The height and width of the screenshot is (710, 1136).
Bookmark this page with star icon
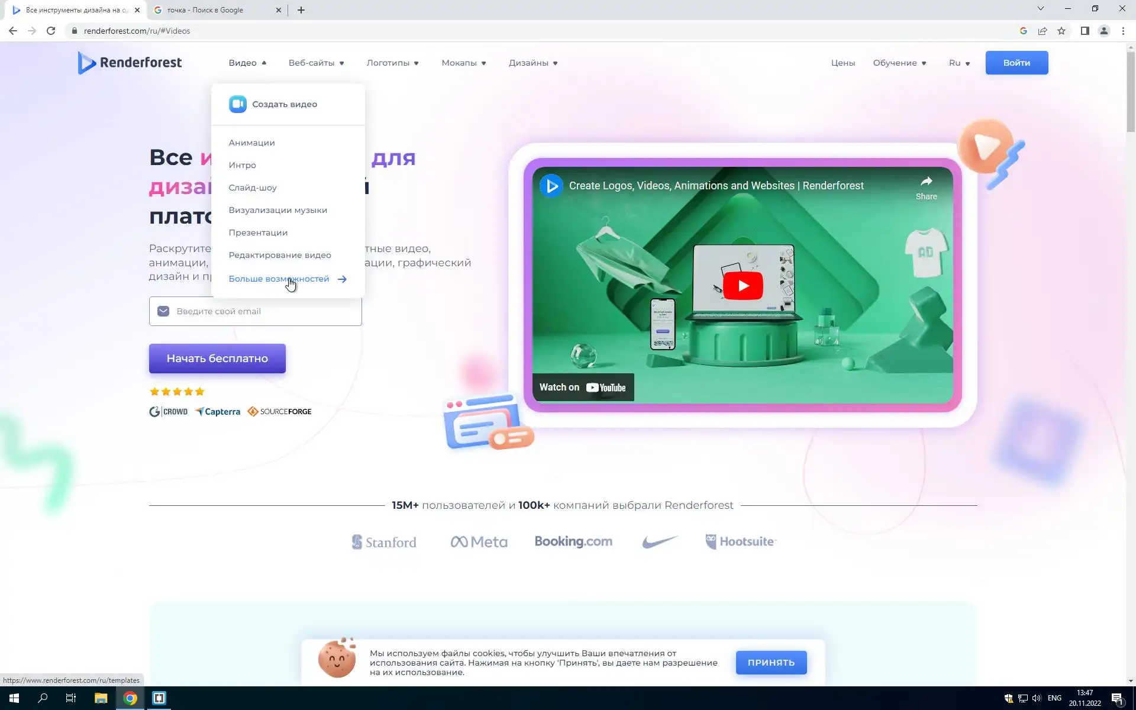tap(1061, 31)
